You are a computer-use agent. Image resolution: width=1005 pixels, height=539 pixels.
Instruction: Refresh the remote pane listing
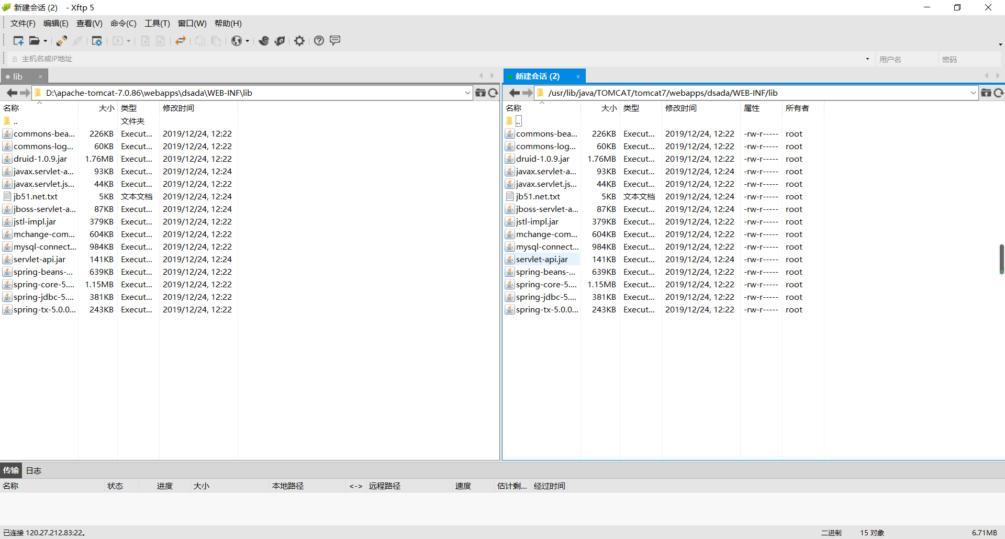tap(999, 93)
